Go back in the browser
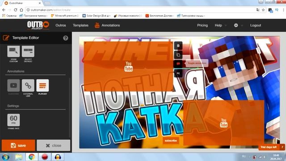This screenshot has width=286, height=161. point(4,10)
